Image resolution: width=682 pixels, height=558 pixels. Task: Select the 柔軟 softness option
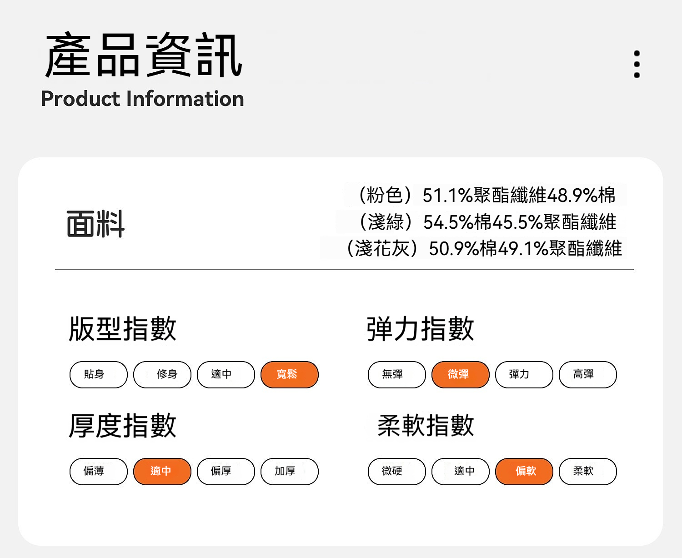click(x=588, y=472)
